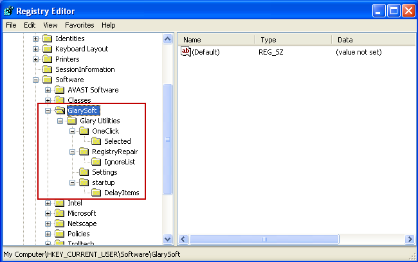This screenshot has width=418, height=262.
Task: Click the DelayItems folder icon
Action: click(96, 193)
